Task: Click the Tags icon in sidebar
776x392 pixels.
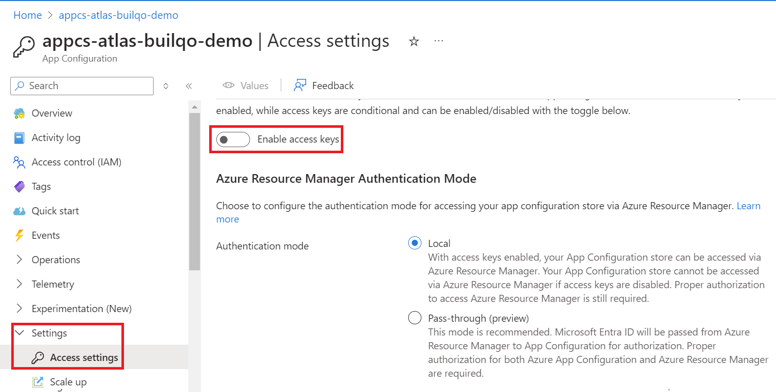Action: [x=19, y=187]
